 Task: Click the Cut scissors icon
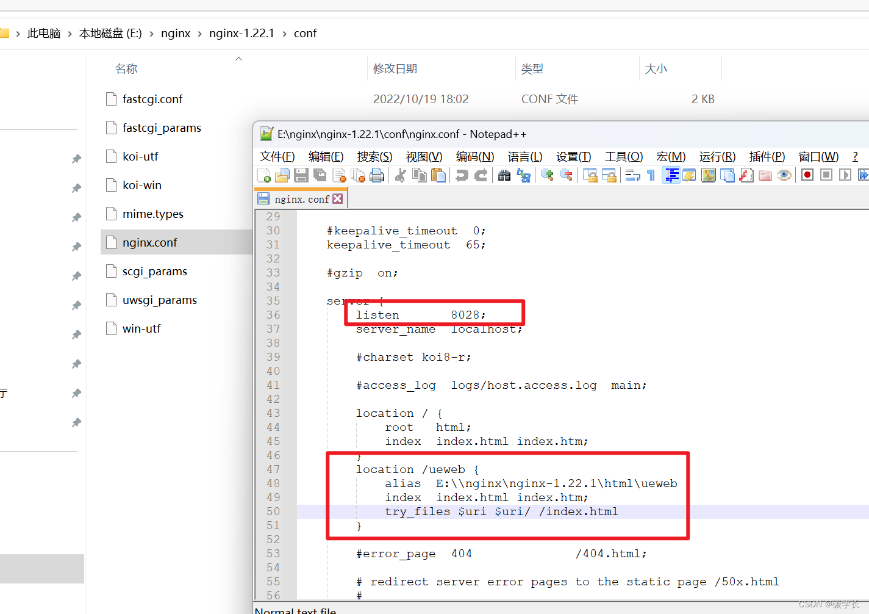point(401,176)
